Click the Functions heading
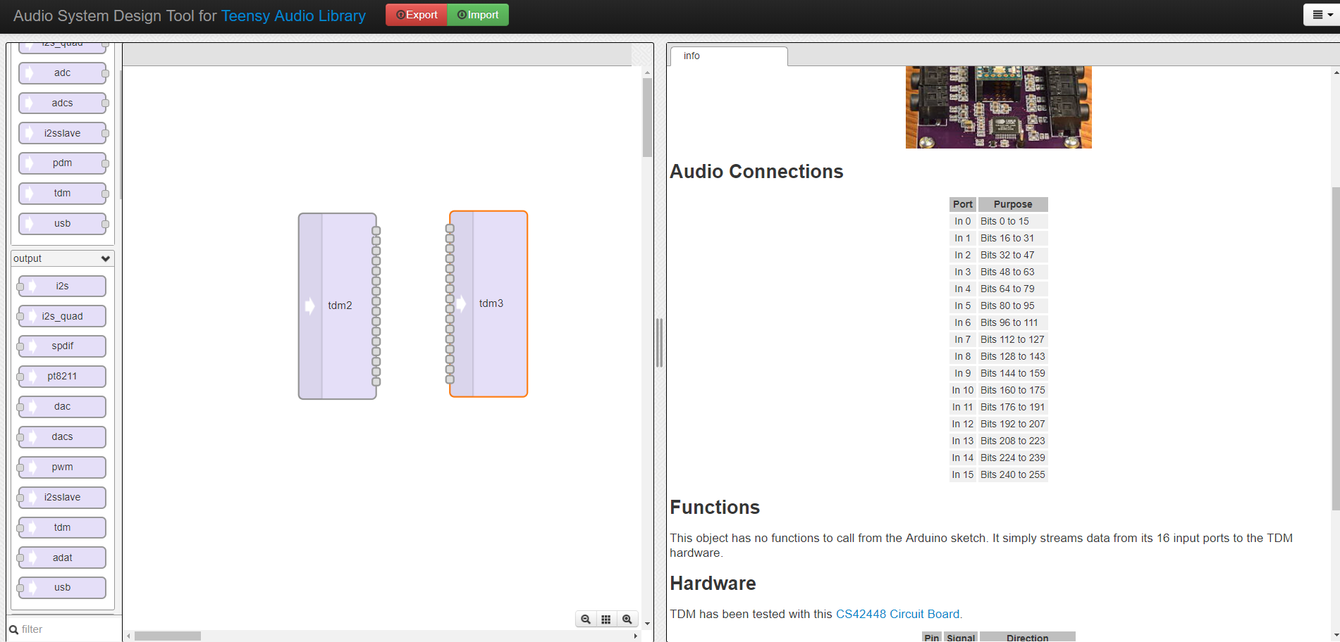 point(715,508)
